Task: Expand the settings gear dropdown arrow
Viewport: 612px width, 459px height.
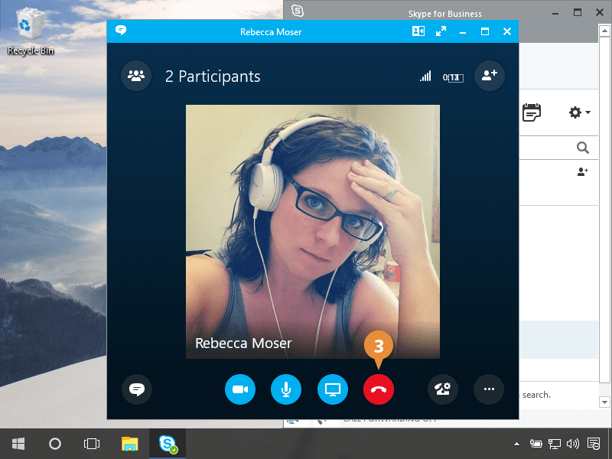Action: point(588,113)
